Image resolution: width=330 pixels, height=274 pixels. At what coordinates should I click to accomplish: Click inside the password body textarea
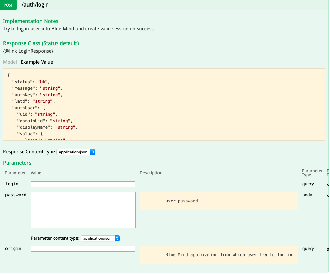[x=83, y=210]
